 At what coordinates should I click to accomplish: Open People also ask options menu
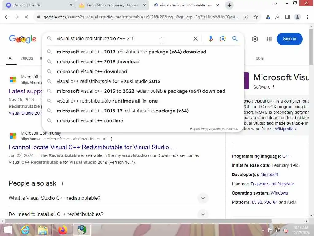pos(63,184)
